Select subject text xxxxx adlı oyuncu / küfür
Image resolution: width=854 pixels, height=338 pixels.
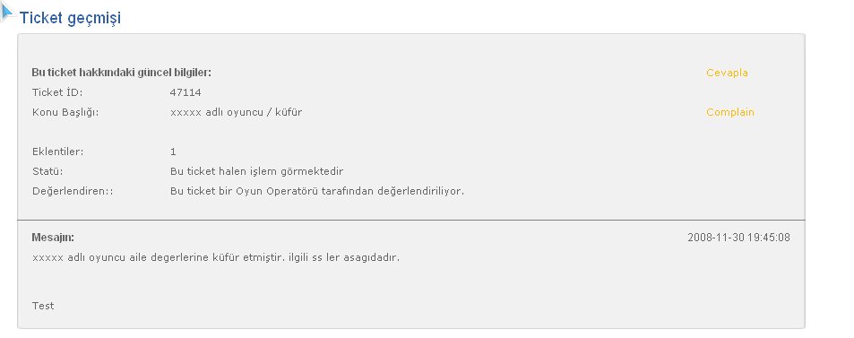point(236,112)
